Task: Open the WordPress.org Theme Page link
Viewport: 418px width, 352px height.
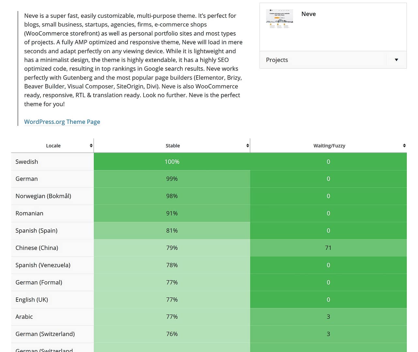Action: [x=62, y=122]
